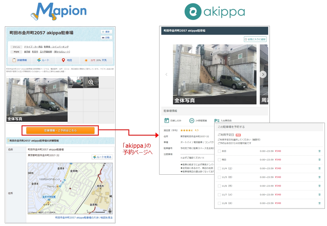327x226 pixels.
Task: Click the 駐車場情報 section header
Action: 215,111
